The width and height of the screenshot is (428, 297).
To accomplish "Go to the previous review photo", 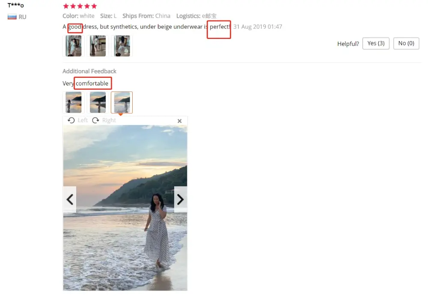I will pos(70,200).
